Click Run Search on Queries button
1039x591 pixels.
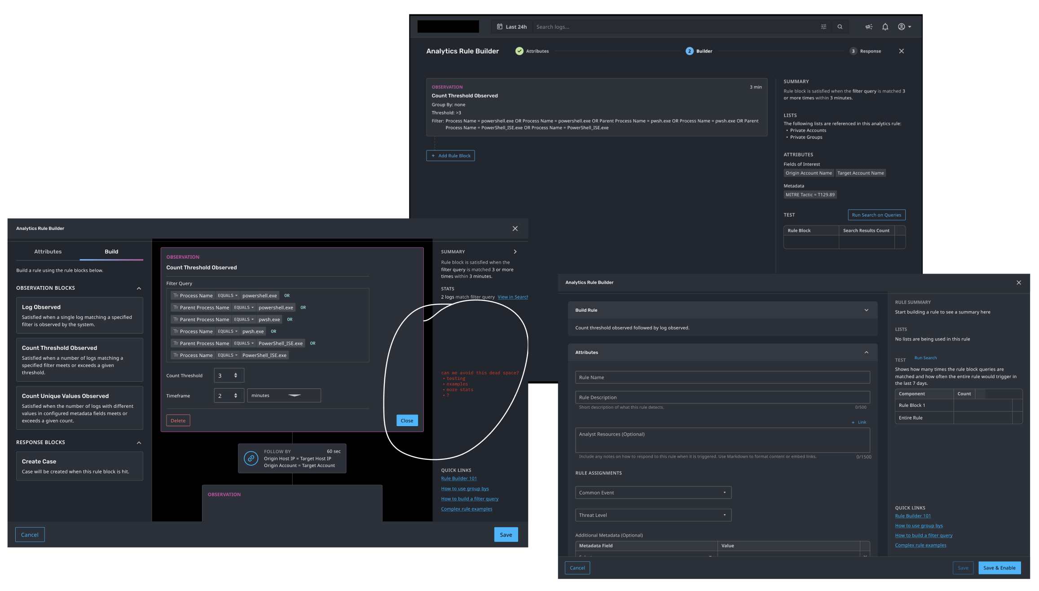[x=876, y=215]
